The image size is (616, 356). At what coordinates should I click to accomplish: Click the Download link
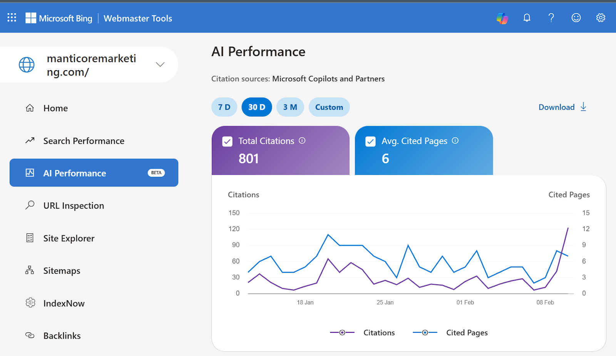point(562,107)
